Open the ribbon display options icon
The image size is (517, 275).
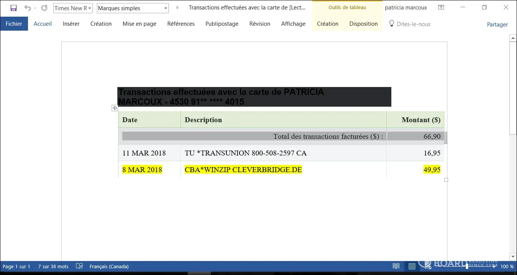[x=441, y=8]
